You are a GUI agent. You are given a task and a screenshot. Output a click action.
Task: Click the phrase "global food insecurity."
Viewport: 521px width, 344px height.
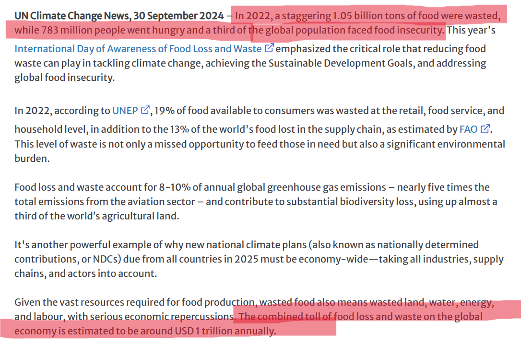[x=64, y=77]
